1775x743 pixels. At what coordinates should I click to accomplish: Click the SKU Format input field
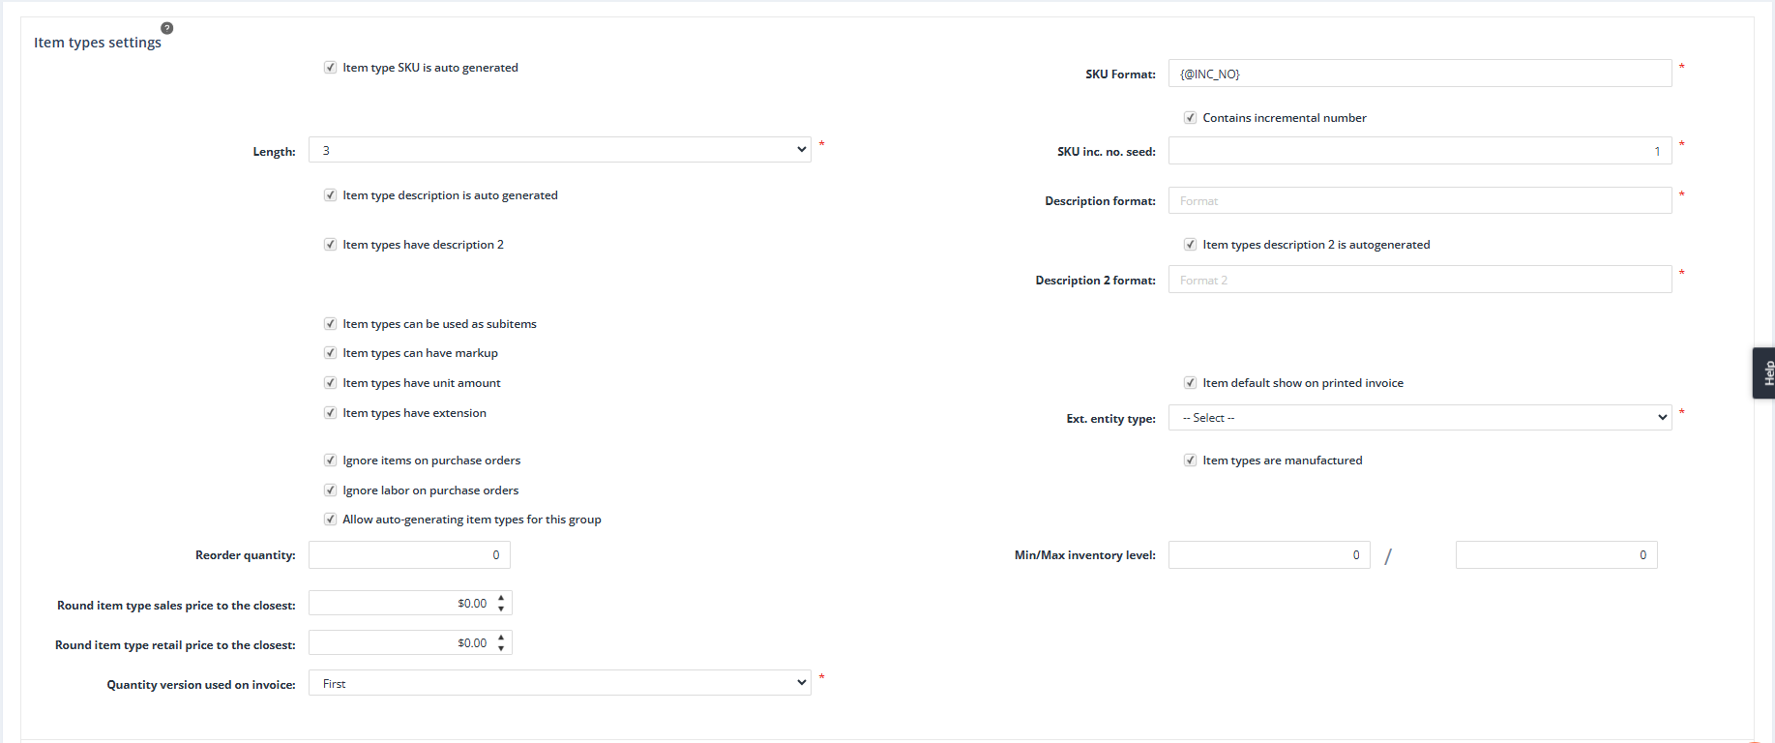[1419, 74]
